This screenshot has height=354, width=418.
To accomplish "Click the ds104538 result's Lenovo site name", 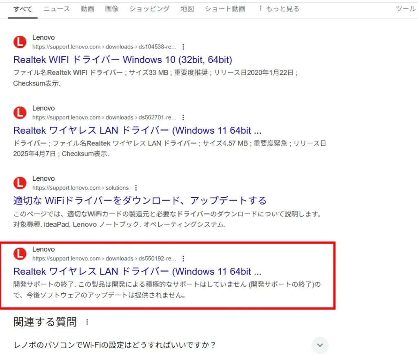I will tap(43, 37).
